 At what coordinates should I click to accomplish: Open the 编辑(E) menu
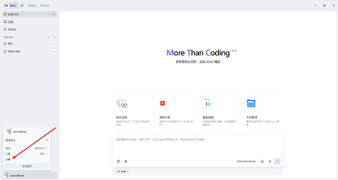pyautogui.click(x=32, y=5)
